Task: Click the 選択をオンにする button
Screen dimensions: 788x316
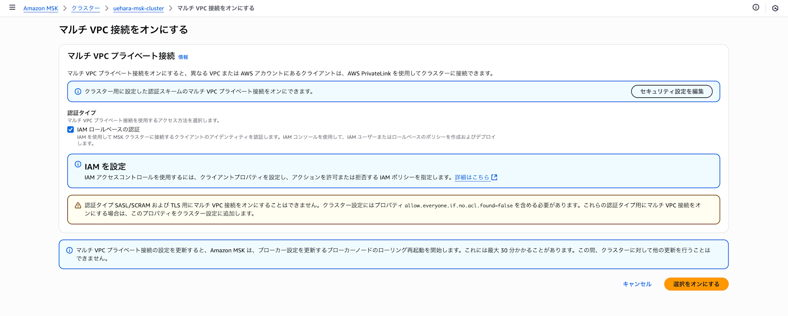Action: click(x=696, y=284)
